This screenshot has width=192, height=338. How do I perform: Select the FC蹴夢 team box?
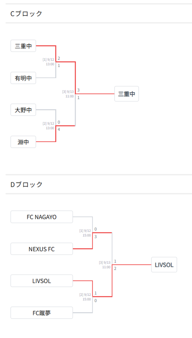click(42, 312)
